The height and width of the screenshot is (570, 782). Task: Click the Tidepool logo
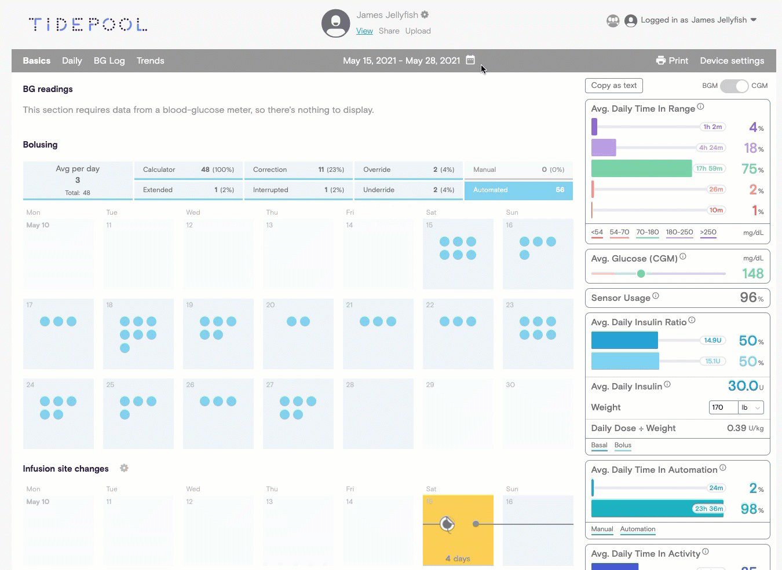tap(88, 24)
